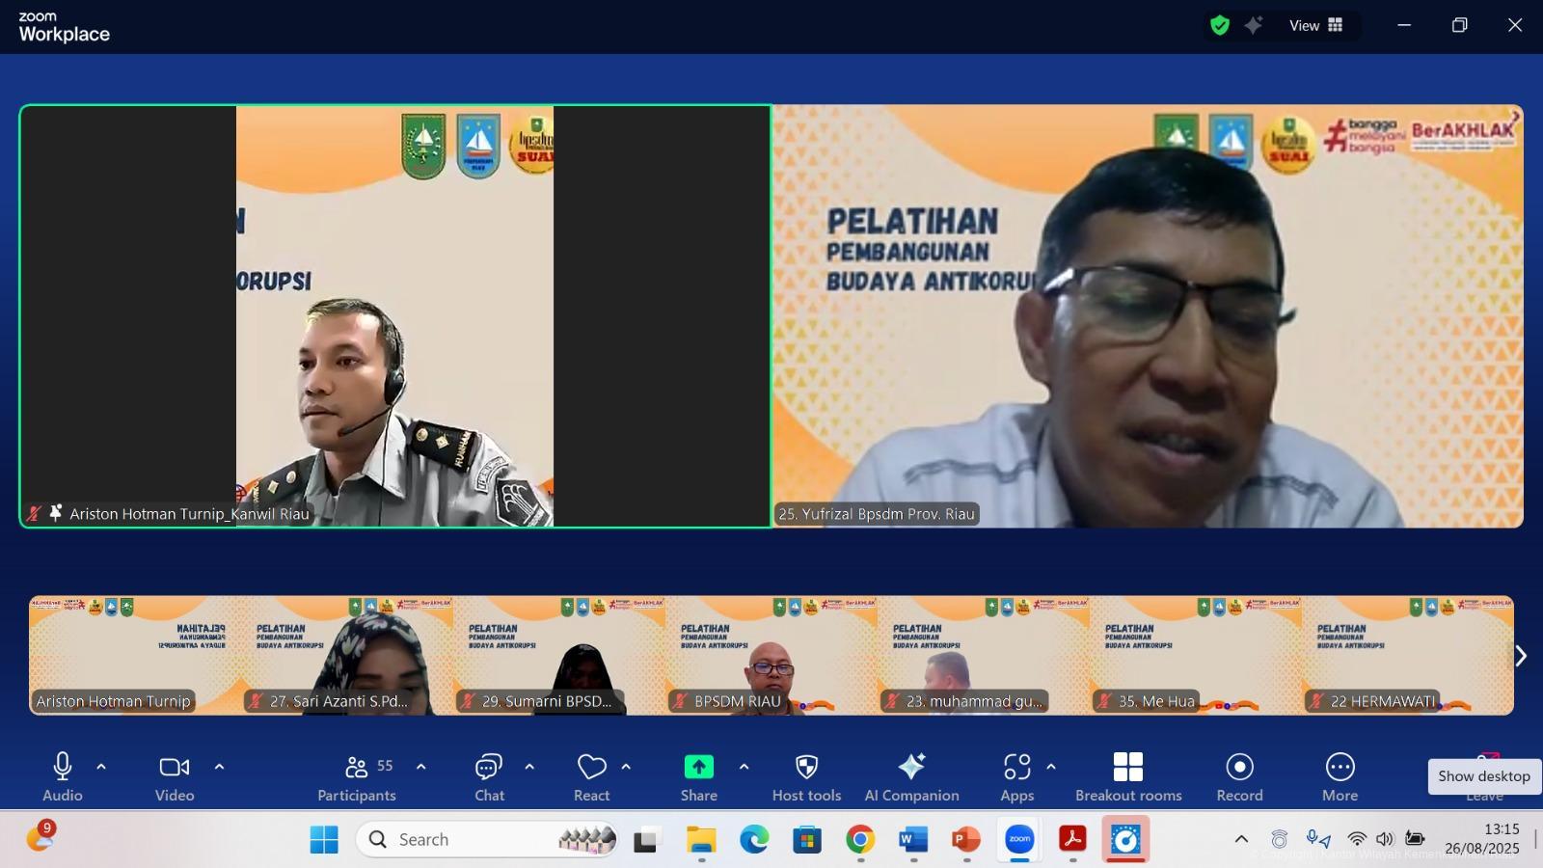Open Host tools shield icon
This screenshot has width=1543, height=868.
coord(806,767)
